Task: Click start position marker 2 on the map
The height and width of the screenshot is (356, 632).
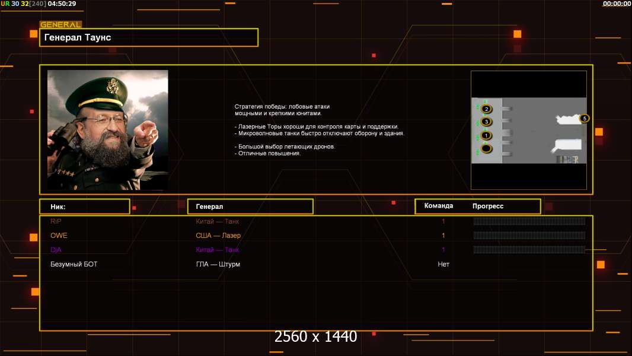Action: 487,109
